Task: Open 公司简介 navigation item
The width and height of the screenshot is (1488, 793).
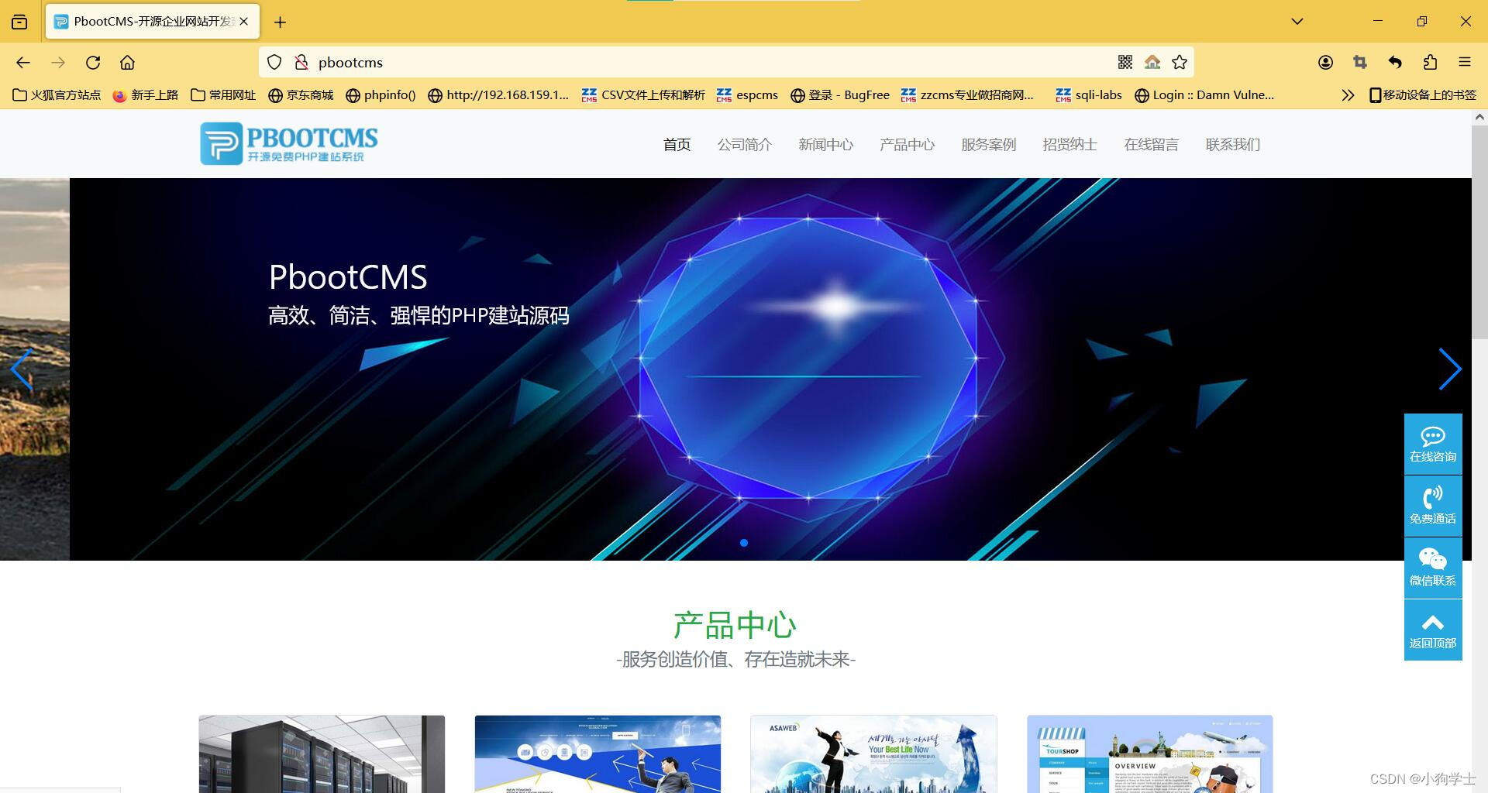Action: coord(745,145)
